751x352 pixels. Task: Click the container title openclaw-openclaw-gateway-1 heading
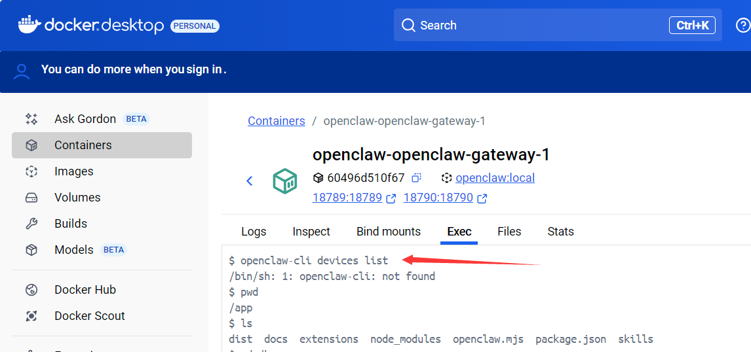point(431,154)
